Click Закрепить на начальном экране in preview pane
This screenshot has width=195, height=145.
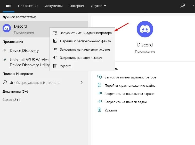(129, 94)
